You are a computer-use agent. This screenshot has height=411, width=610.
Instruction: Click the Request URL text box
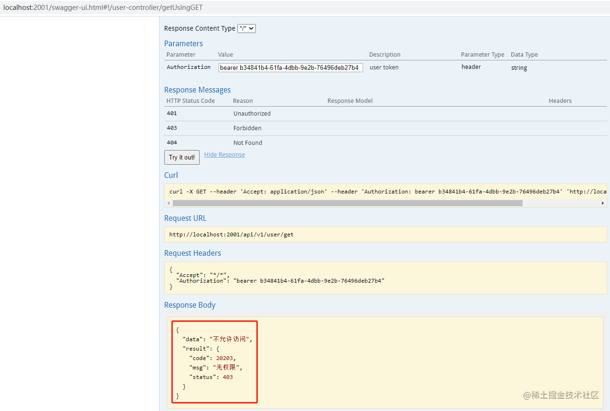pyautogui.click(x=386, y=235)
